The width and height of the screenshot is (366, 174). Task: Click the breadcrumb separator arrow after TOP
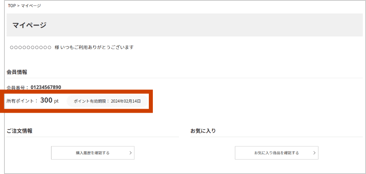pyautogui.click(x=19, y=6)
